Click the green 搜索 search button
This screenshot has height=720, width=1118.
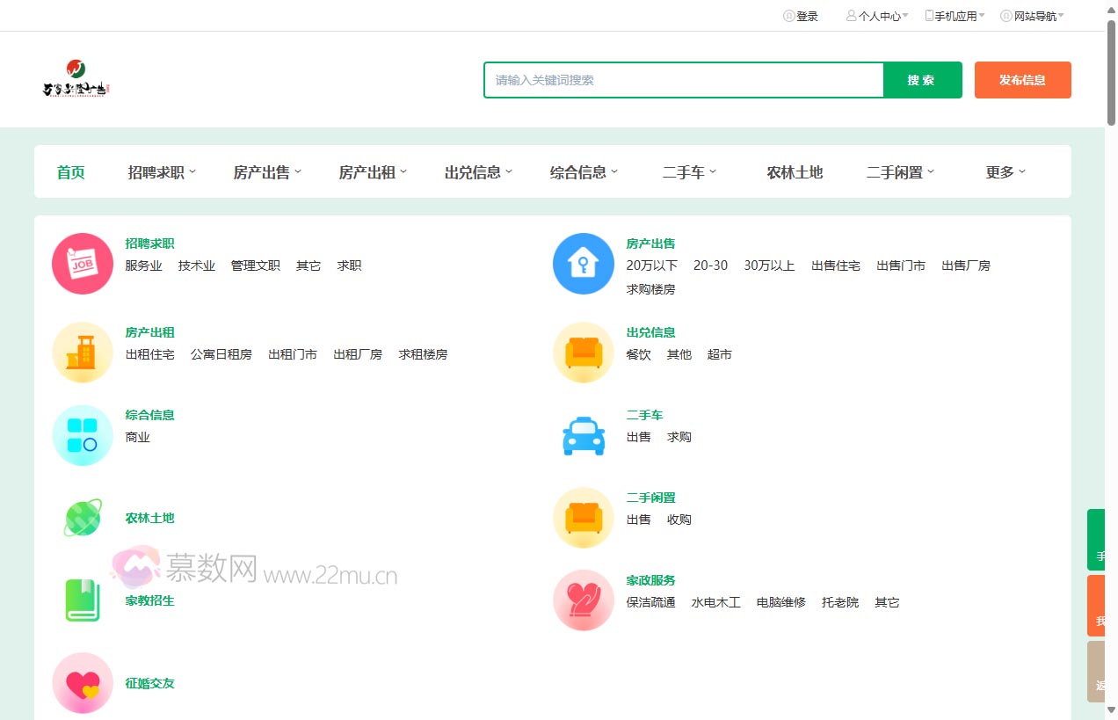(x=922, y=80)
